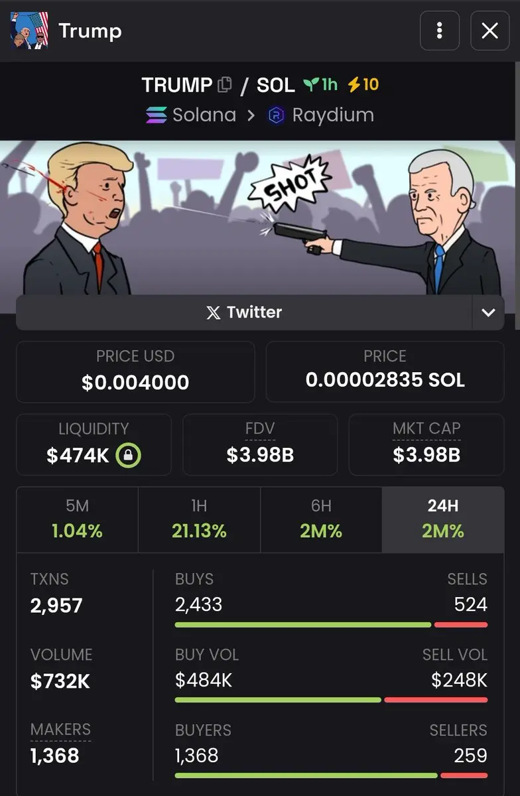Select the 1H timeframe tab

199,519
